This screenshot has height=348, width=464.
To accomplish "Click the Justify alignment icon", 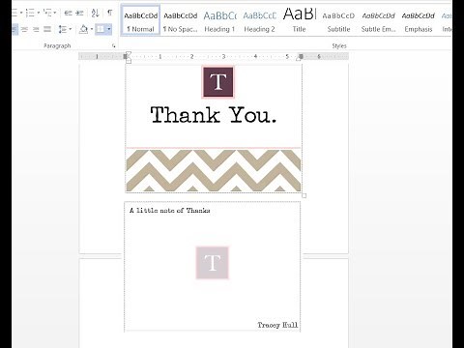I will pyautogui.click(x=47, y=29).
